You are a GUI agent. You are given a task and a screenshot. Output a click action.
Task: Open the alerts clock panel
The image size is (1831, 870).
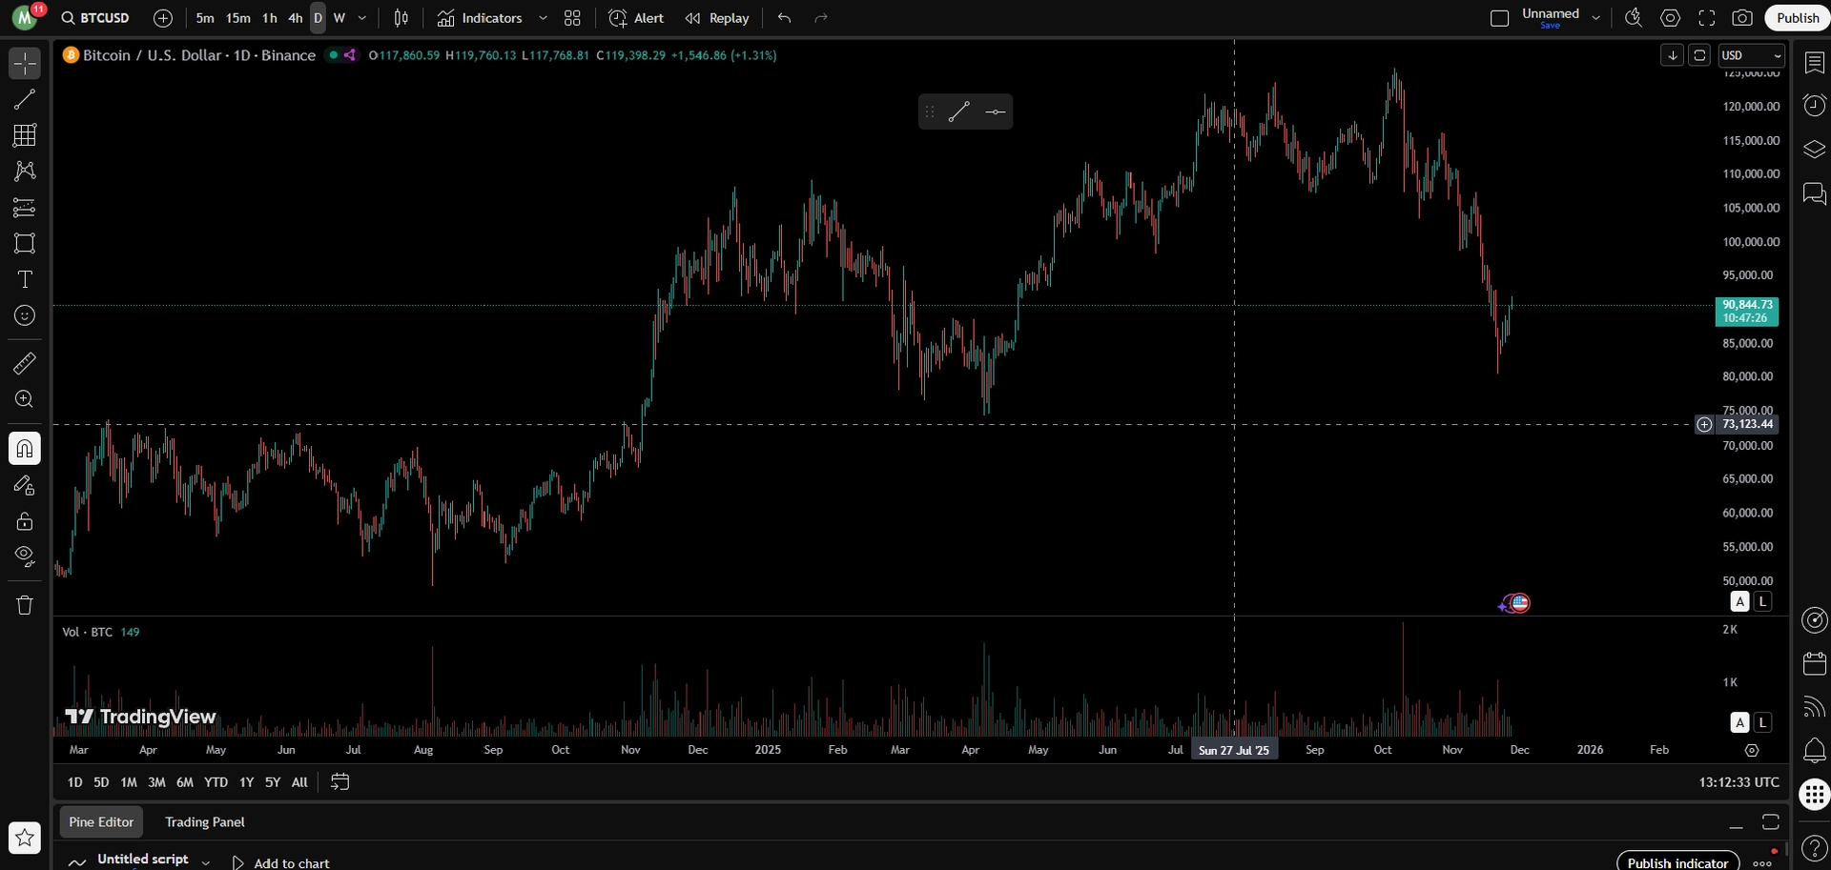pyautogui.click(x=1815, y=105)
